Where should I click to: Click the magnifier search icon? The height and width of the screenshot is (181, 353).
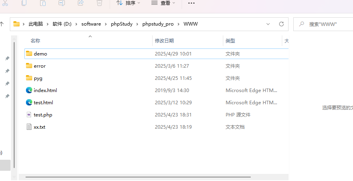(302, 24)
